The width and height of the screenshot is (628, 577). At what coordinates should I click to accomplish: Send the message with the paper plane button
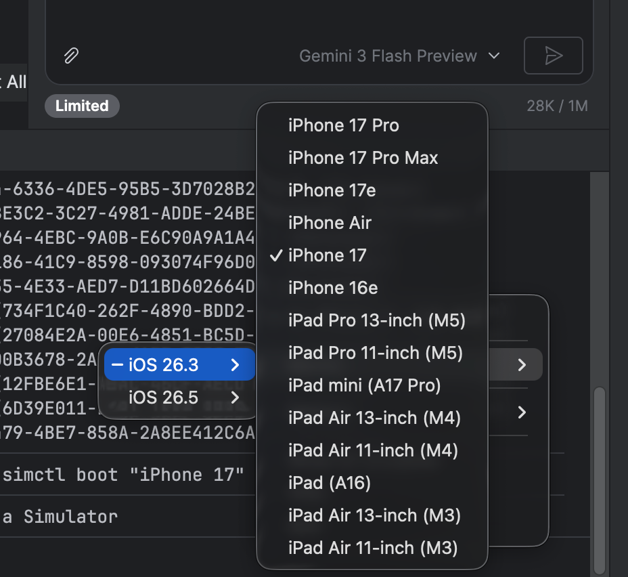[553, 56]
